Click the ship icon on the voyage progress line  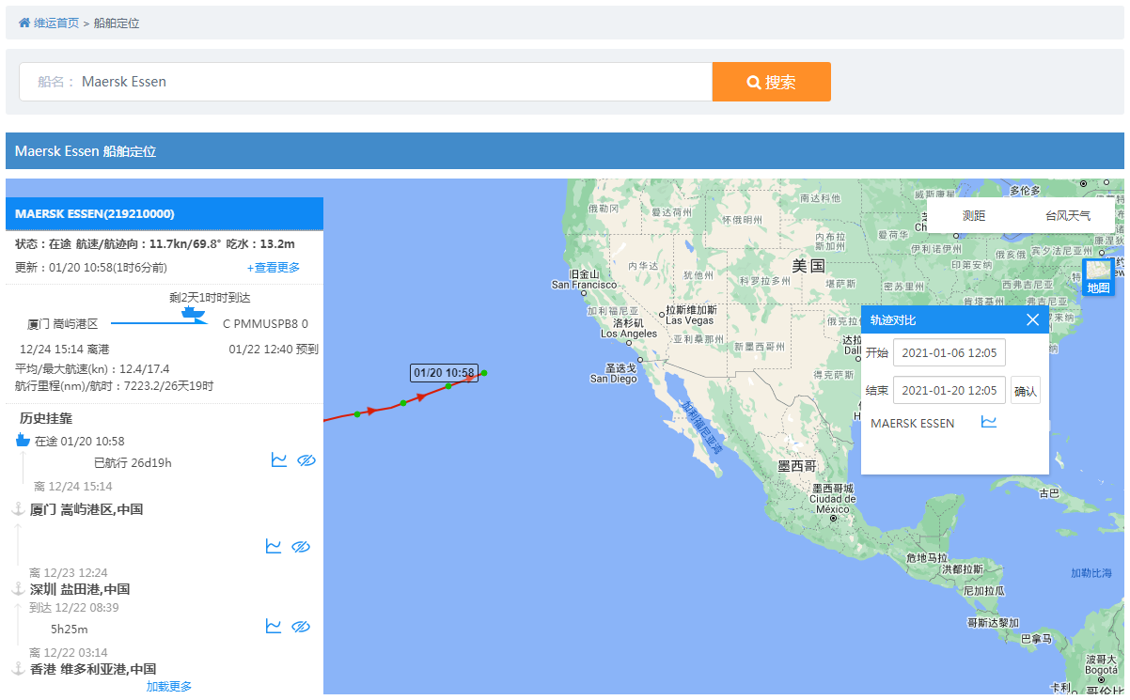pos(193,311)
